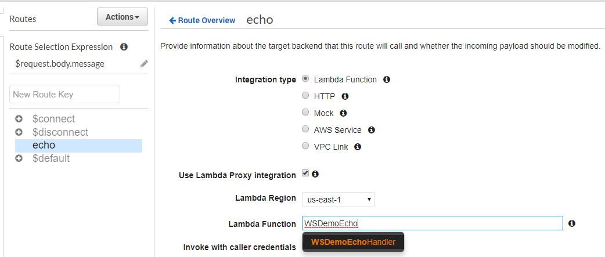Screen dimensions: 605x257
Task: Click info icon beside Lambda Proxy checkbox
Action: 315,173
